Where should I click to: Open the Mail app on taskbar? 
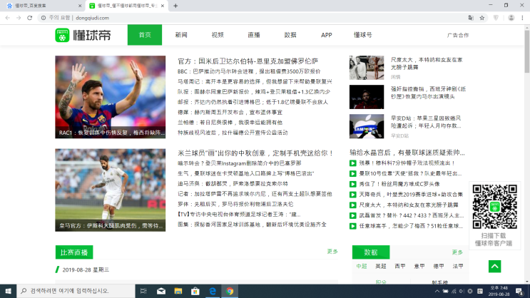point(161,291)
